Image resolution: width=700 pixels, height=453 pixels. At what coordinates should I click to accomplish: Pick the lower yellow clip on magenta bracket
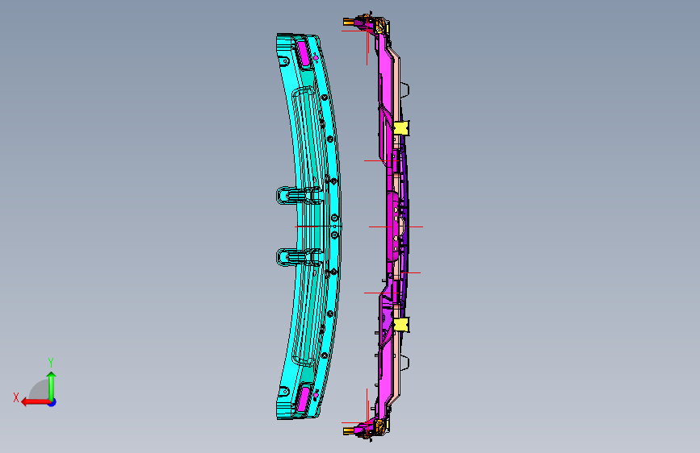point(401,325)
